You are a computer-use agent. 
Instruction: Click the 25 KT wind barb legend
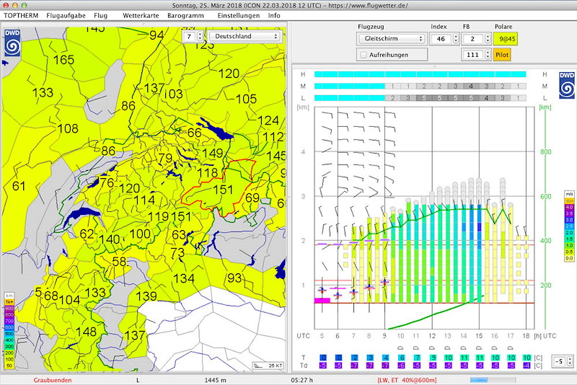click(x=268, y=366)
